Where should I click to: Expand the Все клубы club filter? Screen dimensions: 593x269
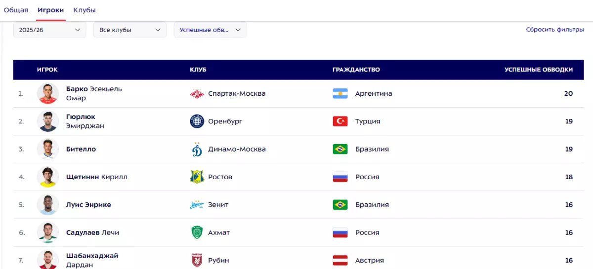129,30
